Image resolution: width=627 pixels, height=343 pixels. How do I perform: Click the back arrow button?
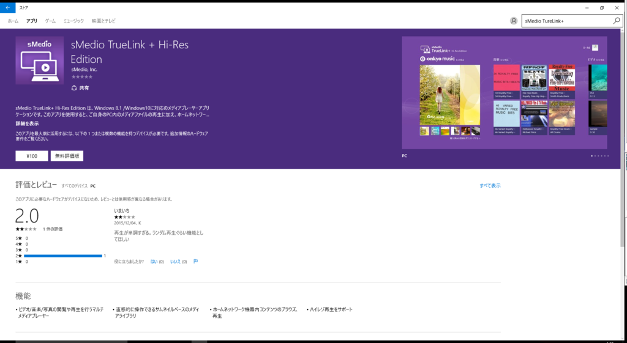(7, 7)
